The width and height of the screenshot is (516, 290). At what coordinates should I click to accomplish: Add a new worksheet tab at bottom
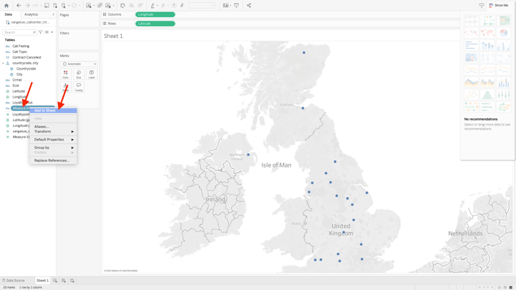(x=55, y=280)
